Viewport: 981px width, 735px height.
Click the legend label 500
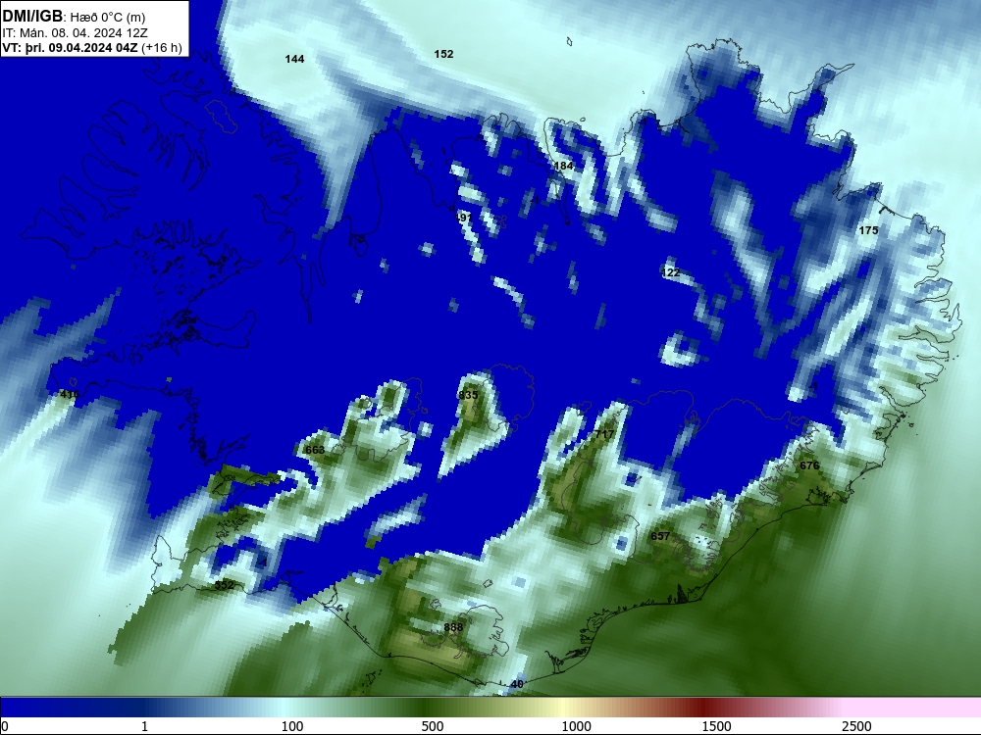tap(433, 726)
